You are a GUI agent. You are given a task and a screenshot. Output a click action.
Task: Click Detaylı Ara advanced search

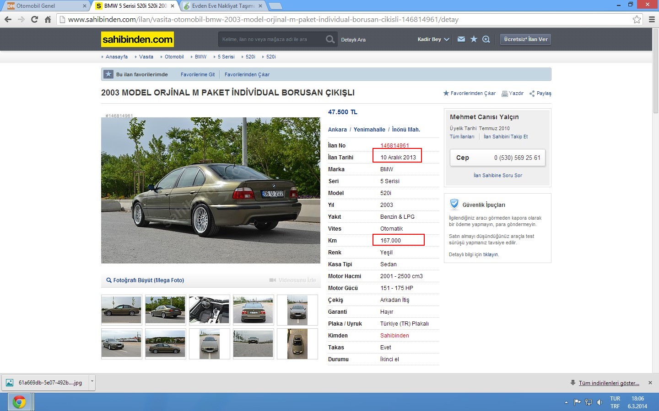click(x=353, y=40)
